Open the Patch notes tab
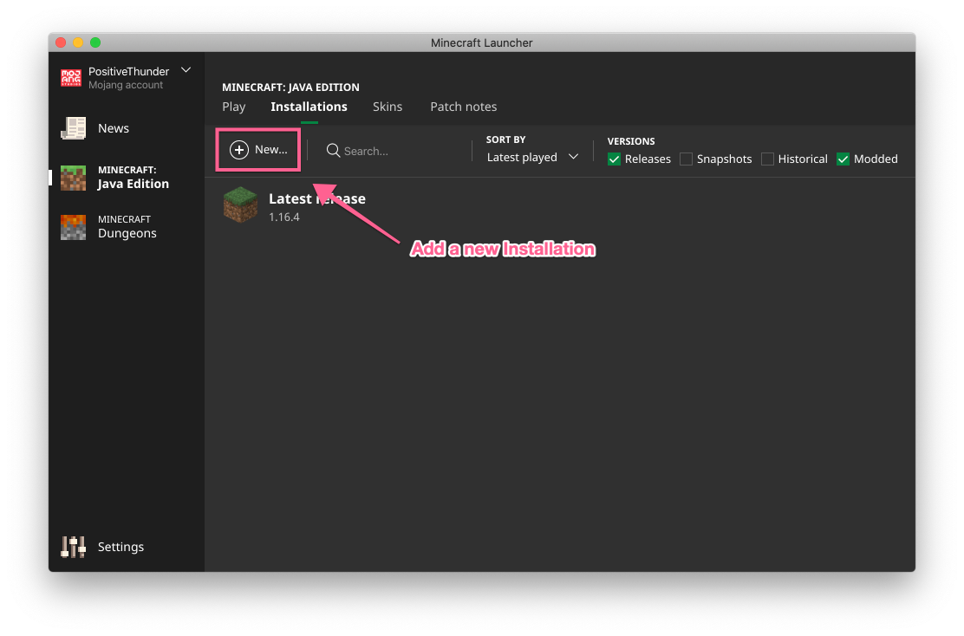 [x=464, y=107]
